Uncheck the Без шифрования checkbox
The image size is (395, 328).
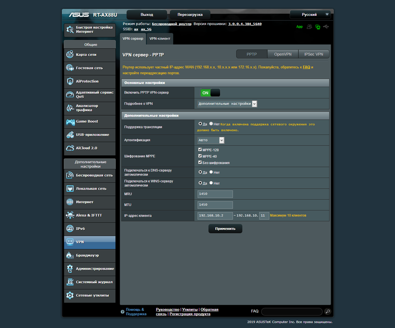pos(200,162)
